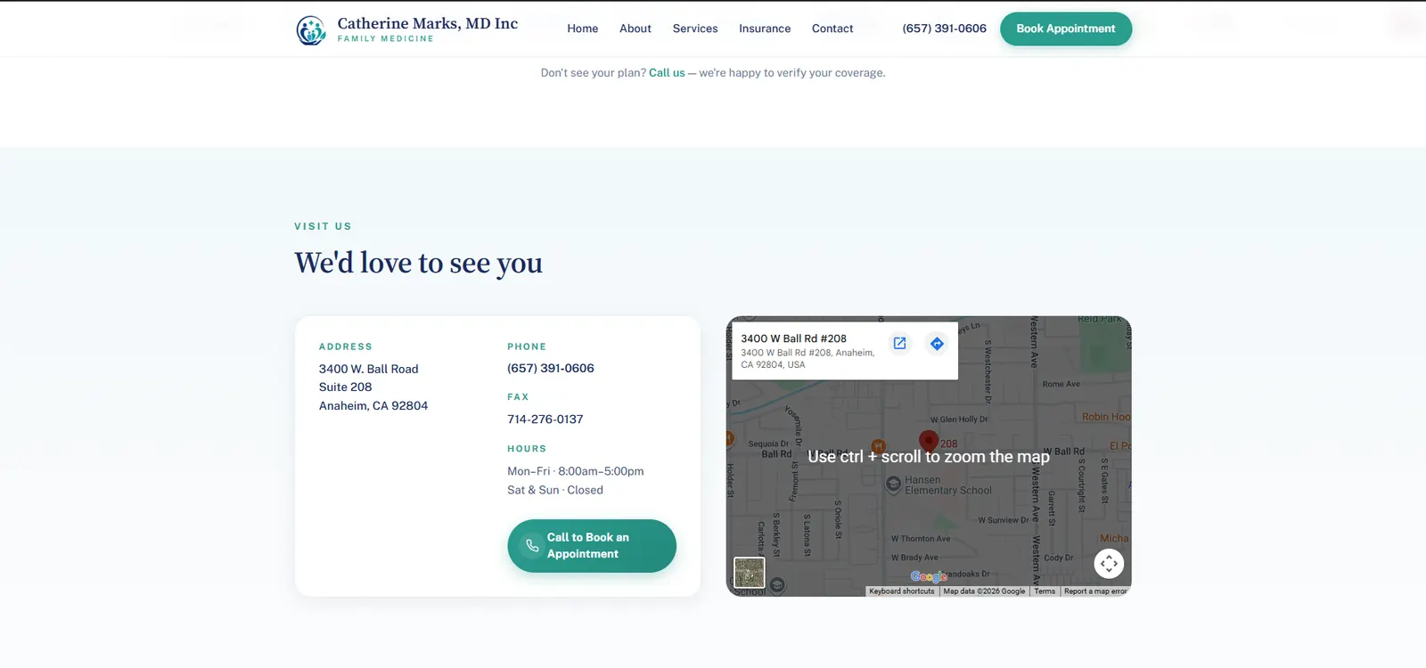Open the Services menu item

pos(695,29)
